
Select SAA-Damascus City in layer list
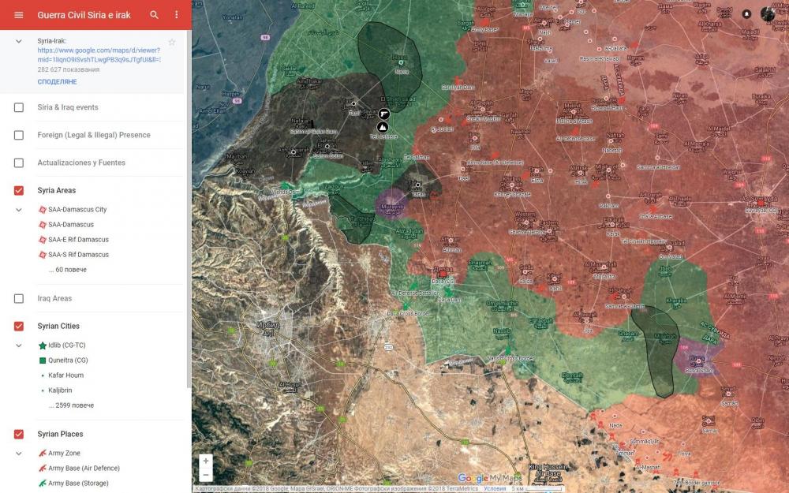77,210
